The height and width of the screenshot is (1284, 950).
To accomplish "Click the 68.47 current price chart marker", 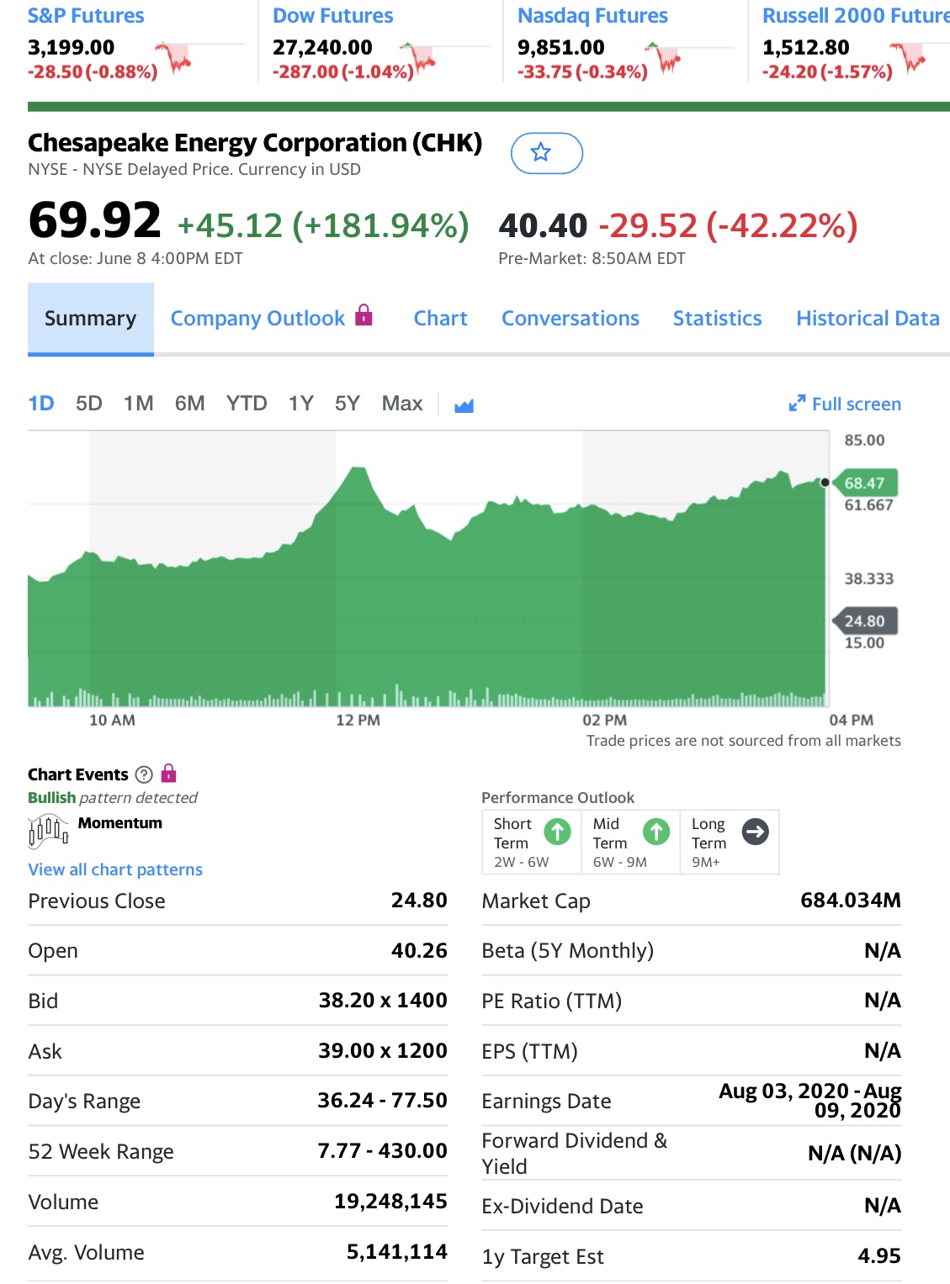I will pos(864,483).
